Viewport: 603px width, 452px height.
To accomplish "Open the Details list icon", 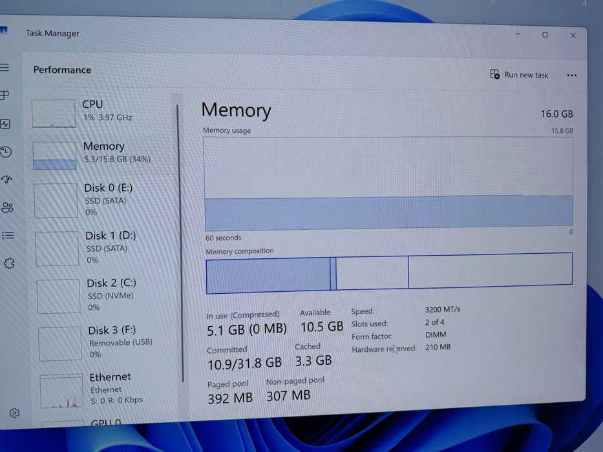I will (x=8, y=235).
